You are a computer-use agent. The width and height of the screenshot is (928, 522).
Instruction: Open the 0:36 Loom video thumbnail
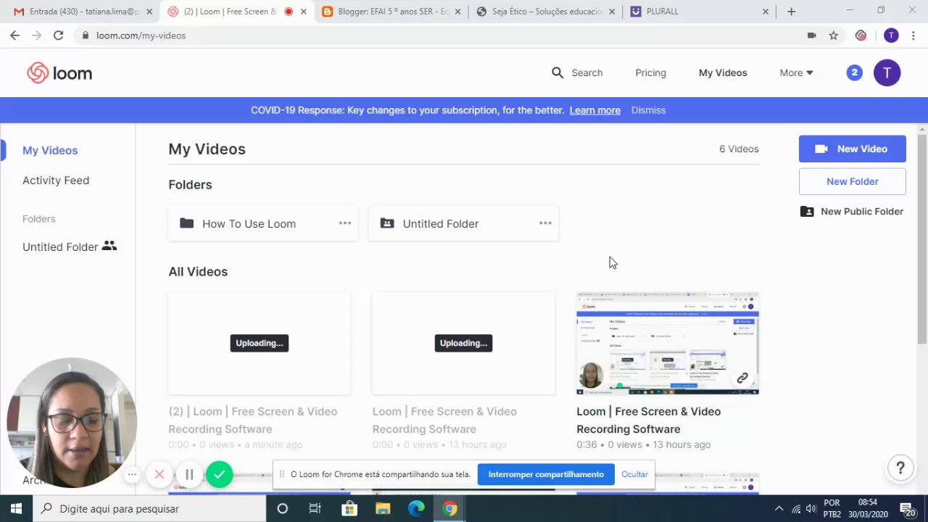(x=668, y=344)
